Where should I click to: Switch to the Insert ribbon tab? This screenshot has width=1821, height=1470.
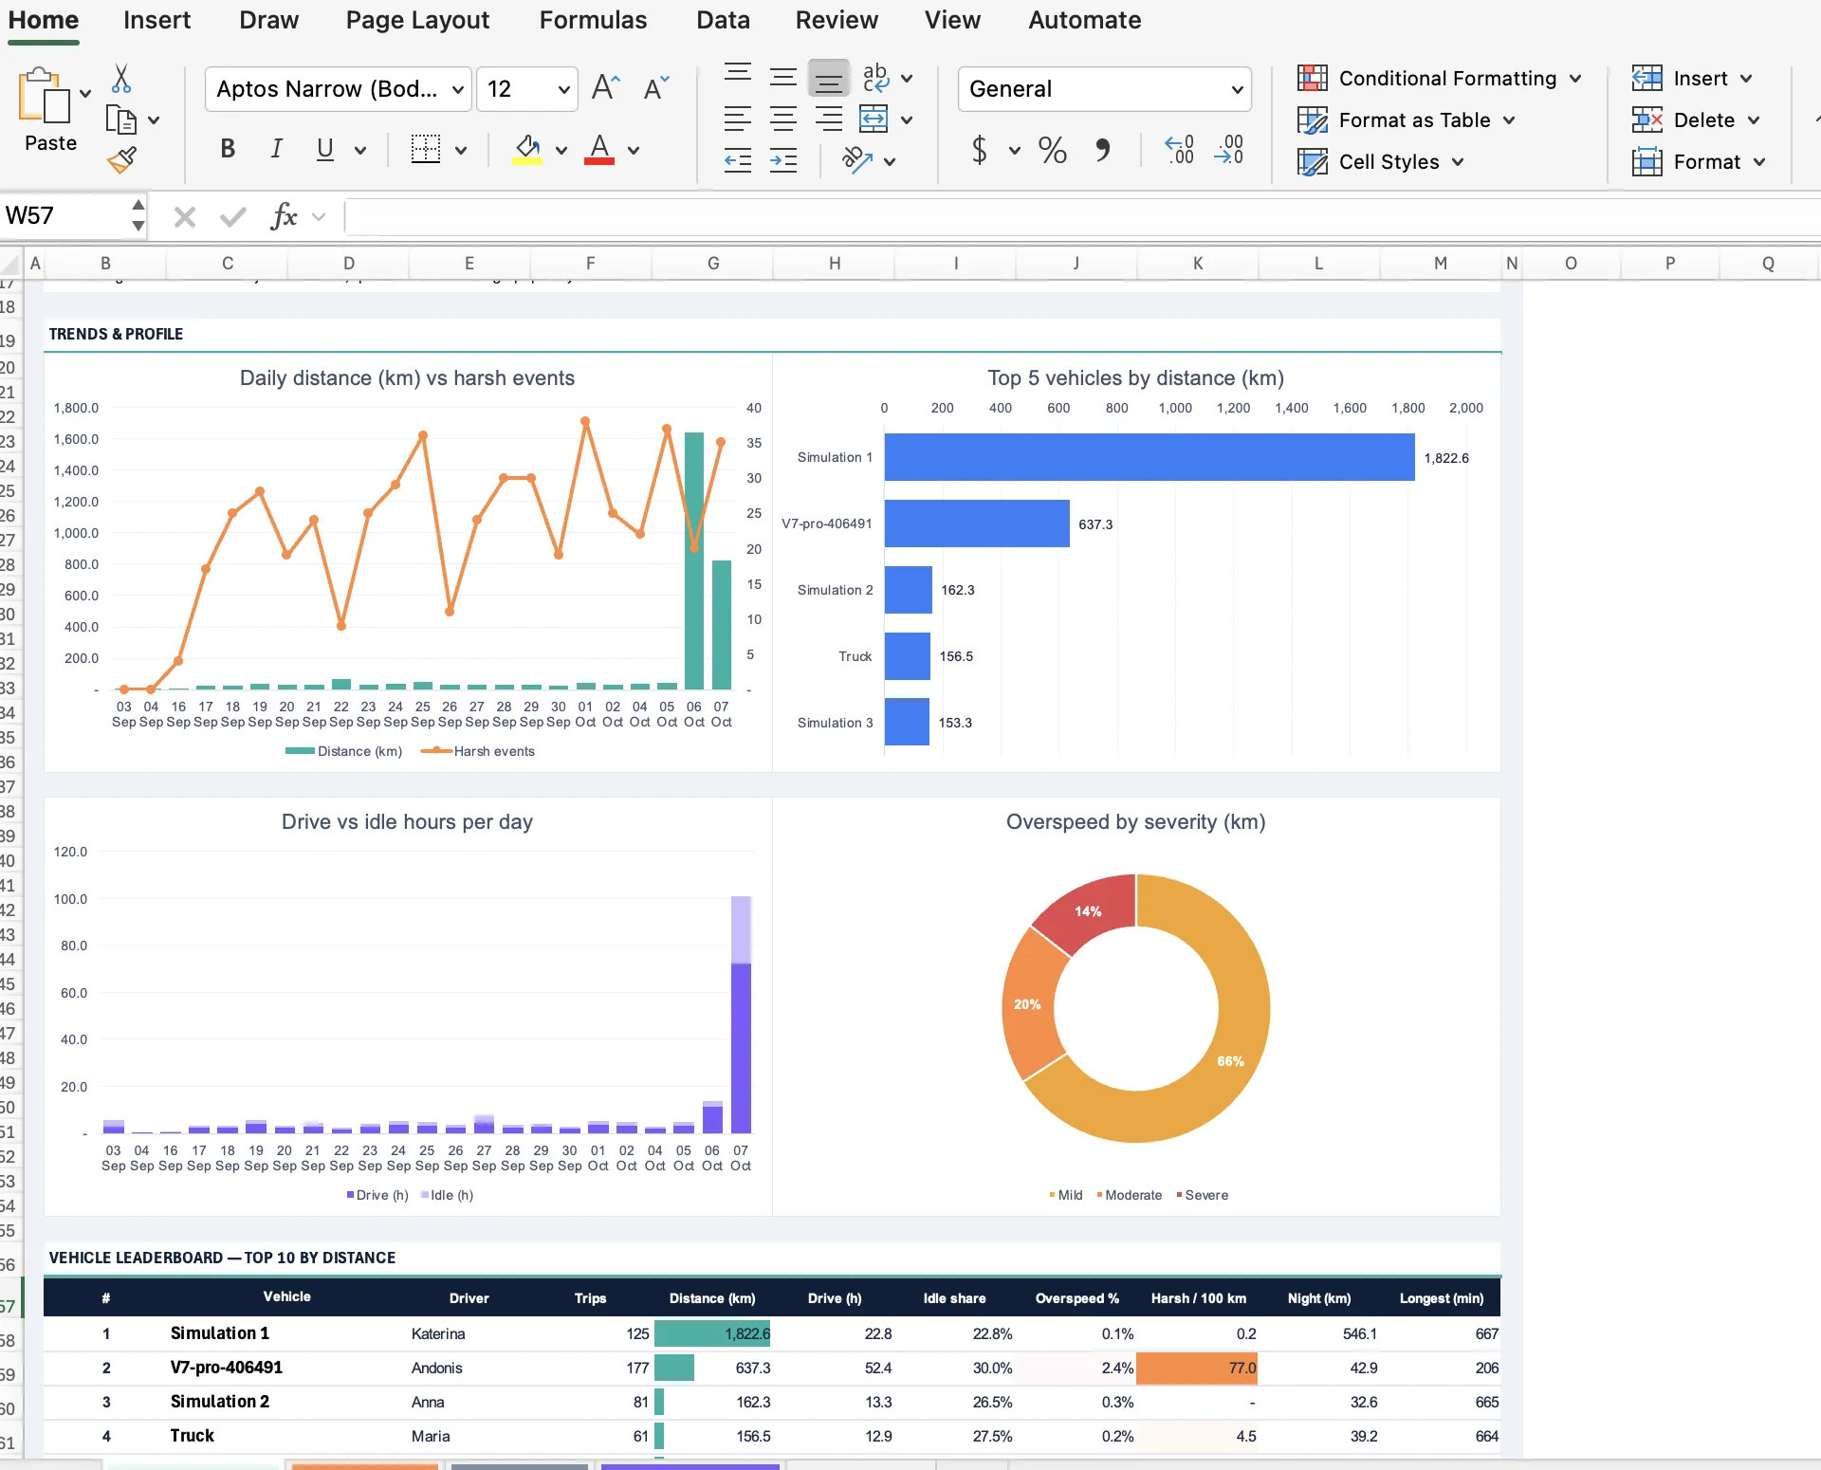coord(156,20)
